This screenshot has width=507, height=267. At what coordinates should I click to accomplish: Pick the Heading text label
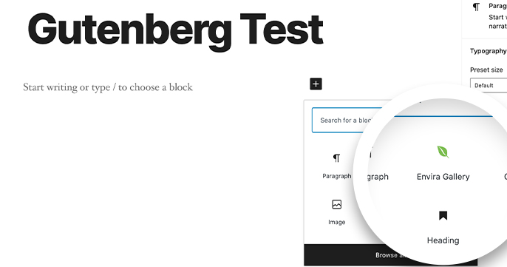[443, 240]
